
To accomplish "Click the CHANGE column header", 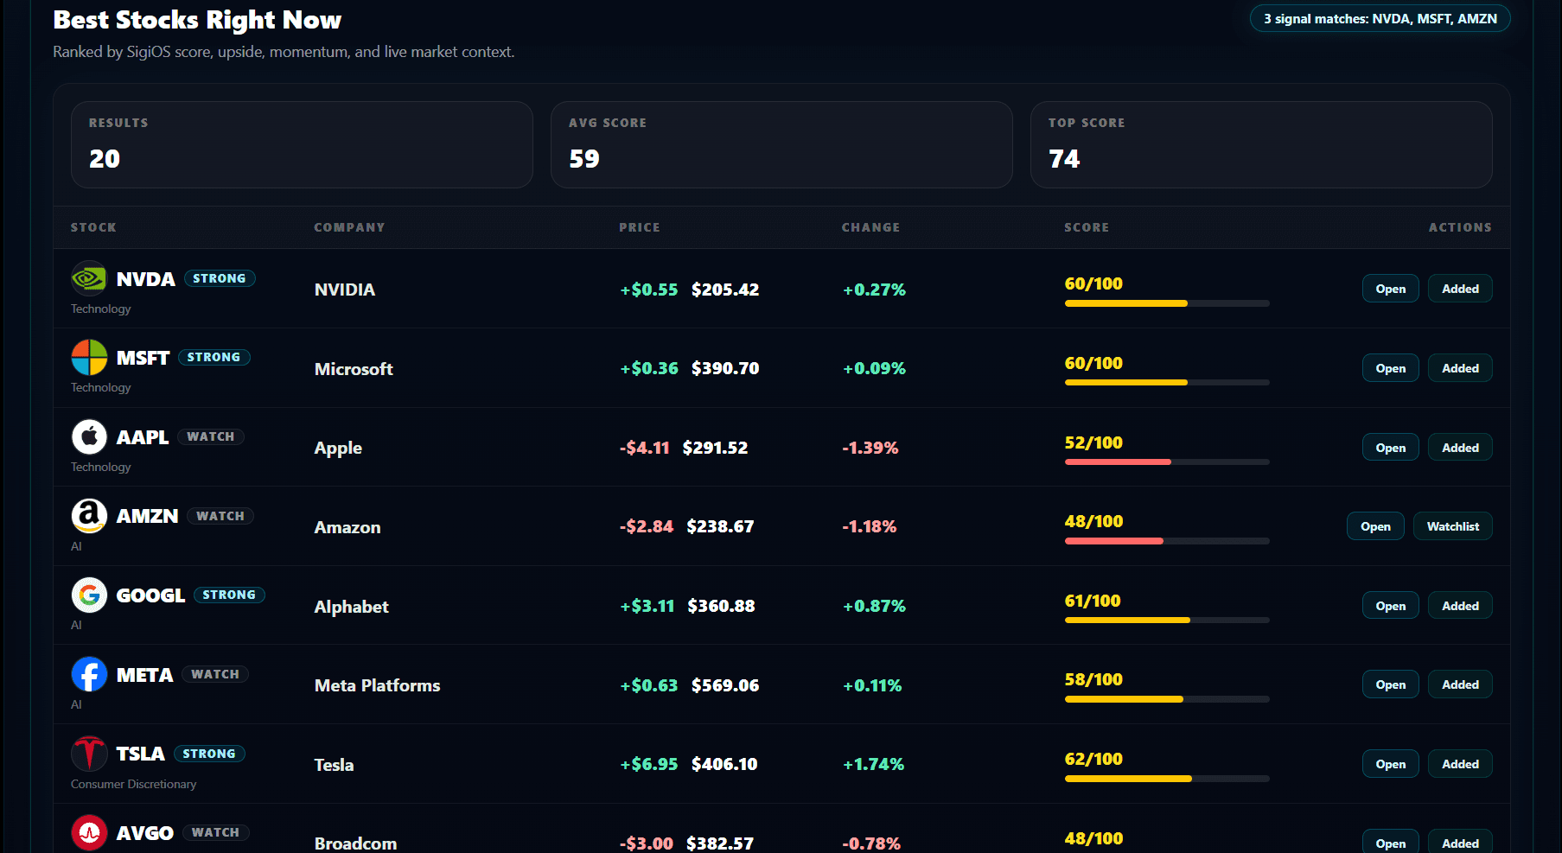I will (x=870, y=227).
